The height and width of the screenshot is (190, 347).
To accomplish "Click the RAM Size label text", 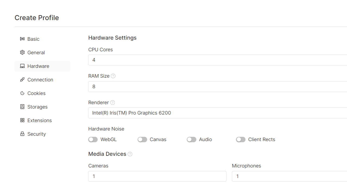I will click(99, 76).
